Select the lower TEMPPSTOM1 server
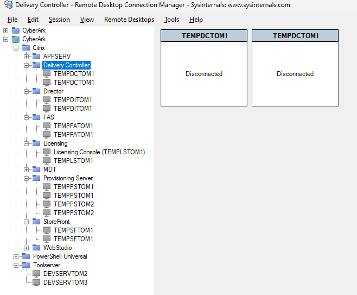Screen dimensions: 357x295 [x=74, y=196]
